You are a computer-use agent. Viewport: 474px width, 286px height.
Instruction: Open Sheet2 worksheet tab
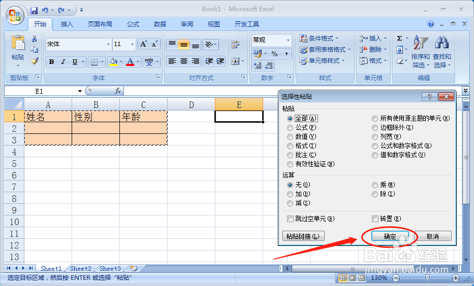(81, 268)
